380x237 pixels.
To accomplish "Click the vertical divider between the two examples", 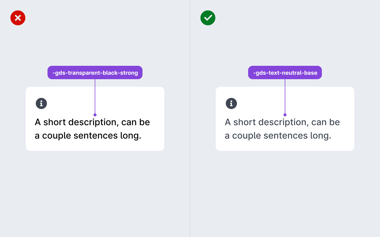I will pos(190,118).
